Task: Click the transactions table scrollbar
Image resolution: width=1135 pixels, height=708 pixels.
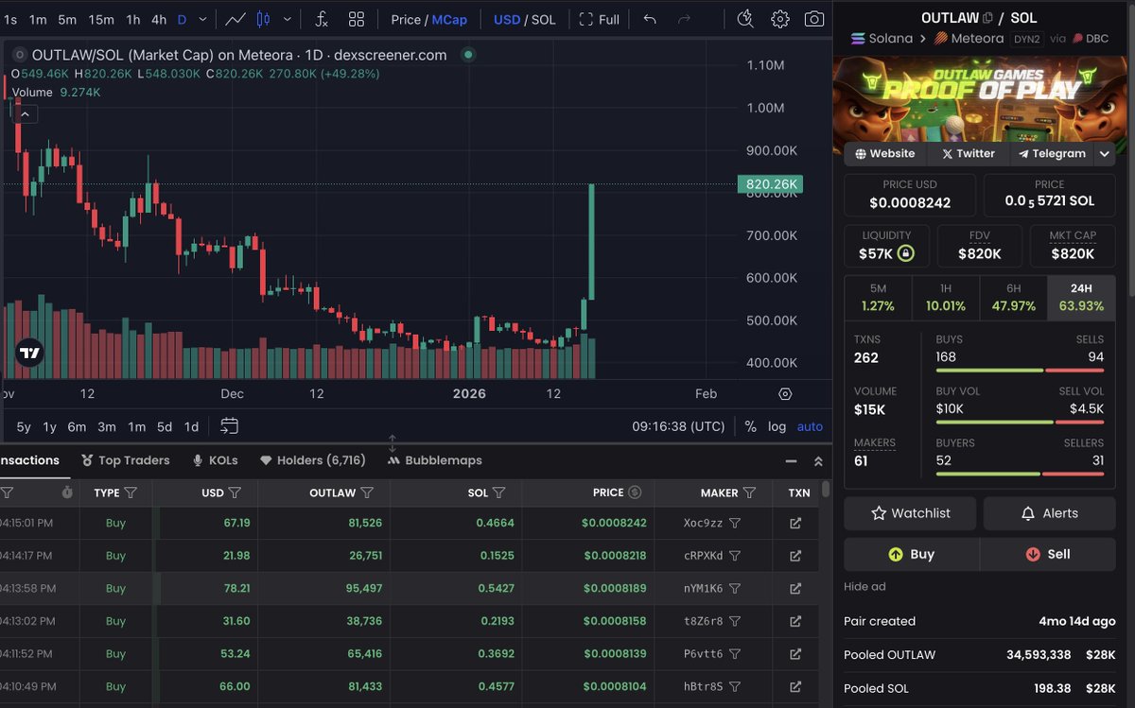Action: point(826,490)
